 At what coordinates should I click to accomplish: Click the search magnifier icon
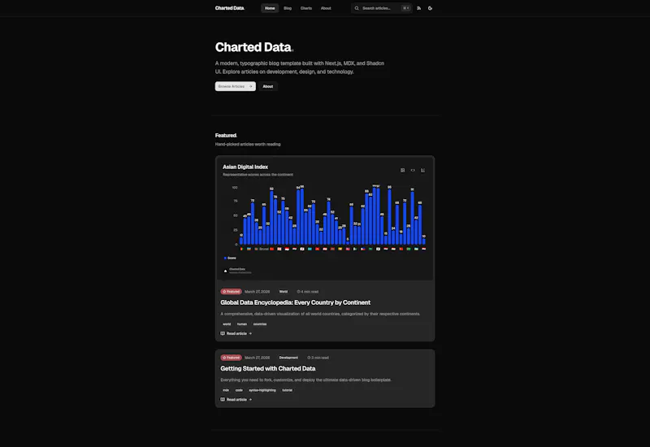tap(357, 8)
